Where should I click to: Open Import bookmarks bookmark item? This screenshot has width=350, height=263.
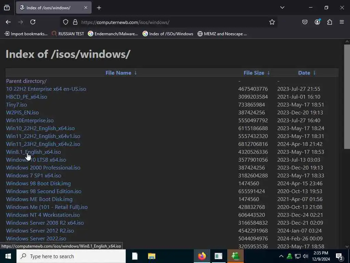click(x=26, y=34)
